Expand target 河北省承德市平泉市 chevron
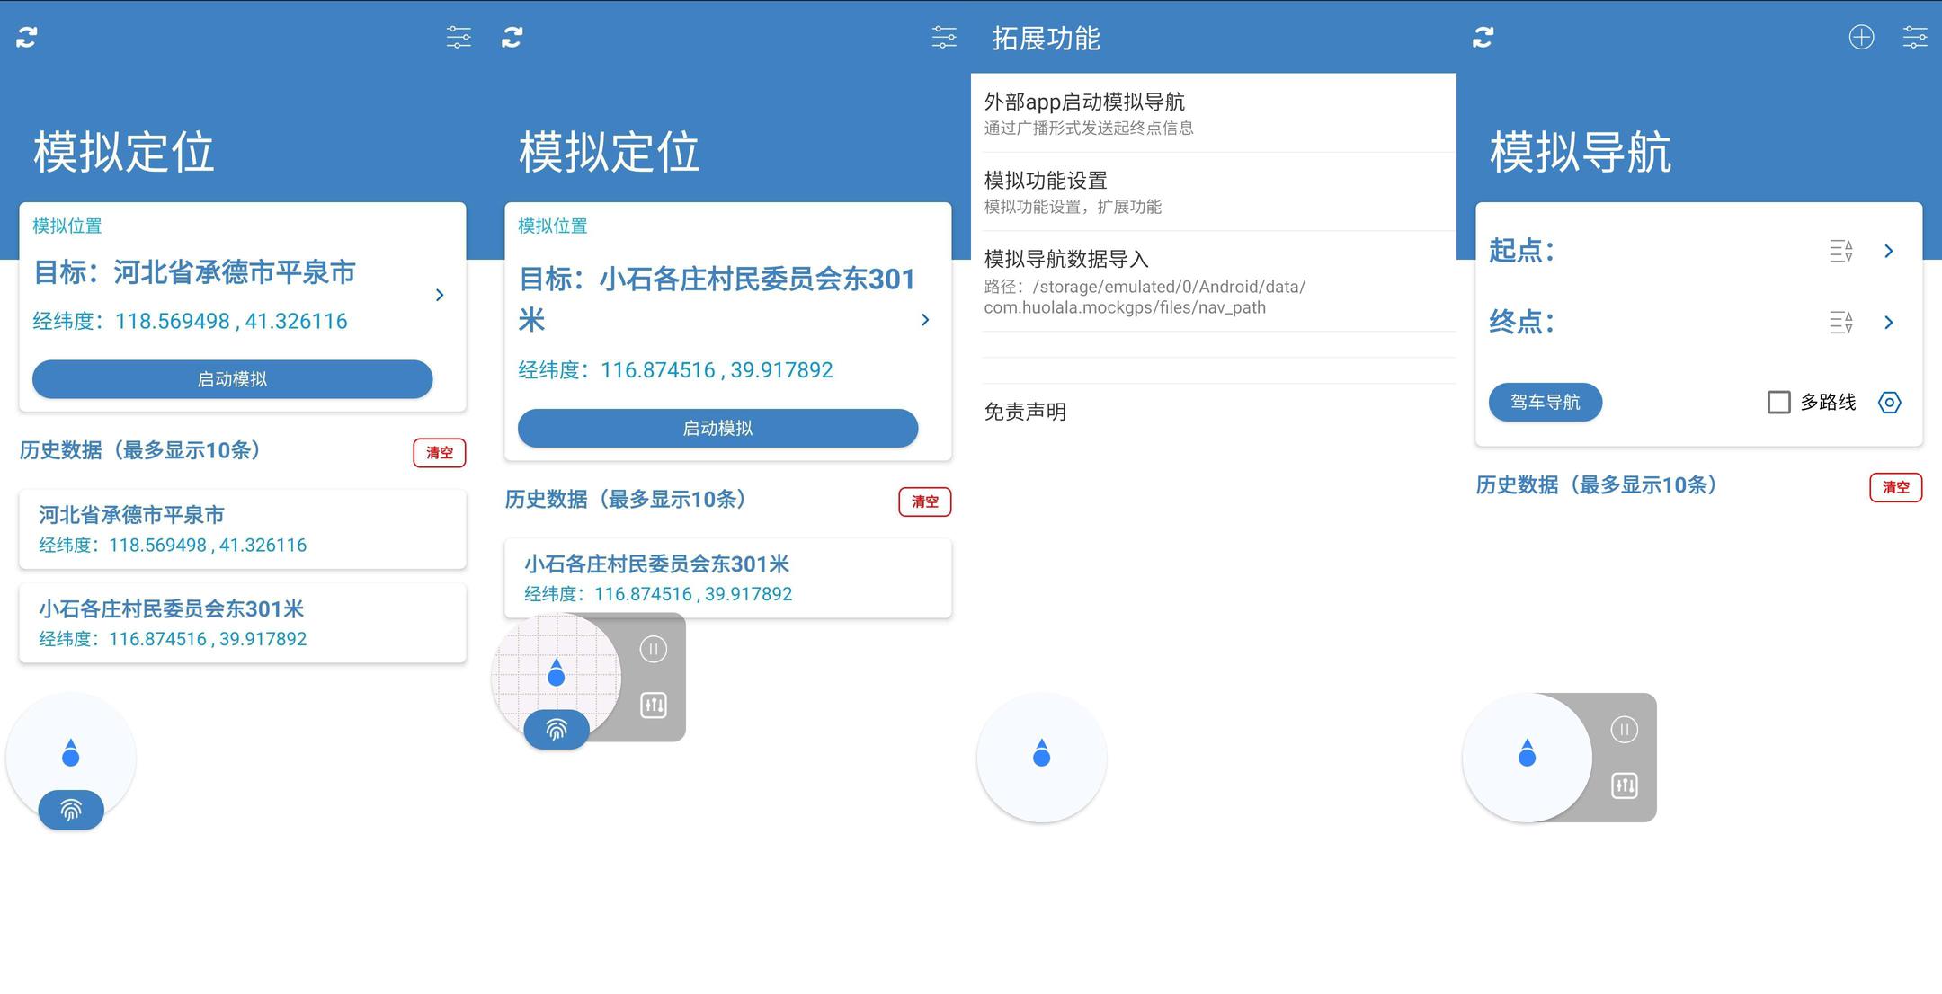This screenshot has width=1942, height=994. 440,295
